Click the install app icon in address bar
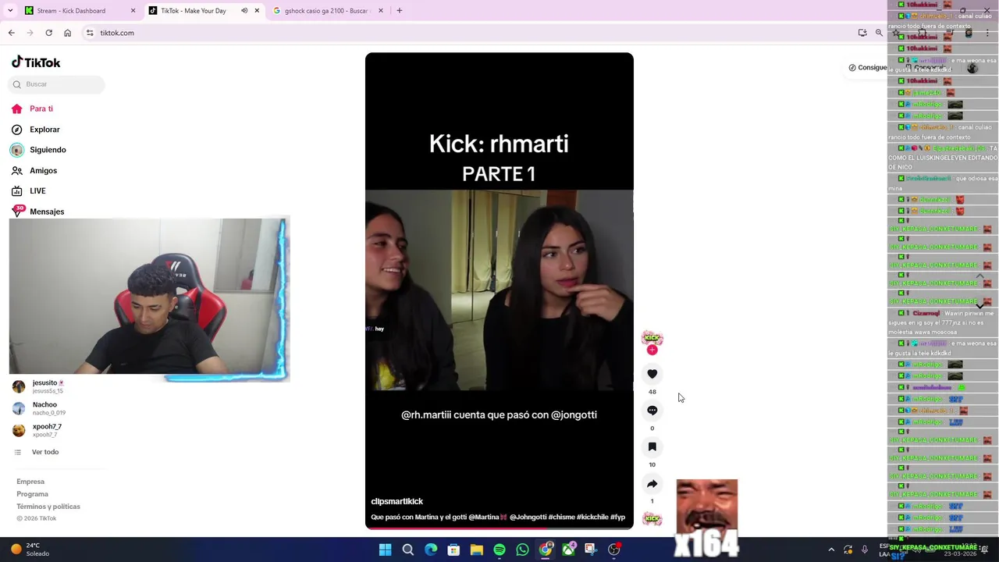 click(862, 33)
